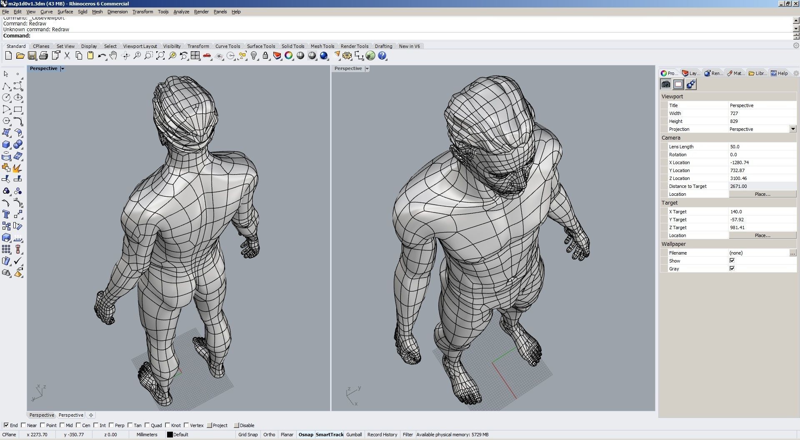
Task: Click the blue sphere Render icon
Action: click(x=324, y=55)
